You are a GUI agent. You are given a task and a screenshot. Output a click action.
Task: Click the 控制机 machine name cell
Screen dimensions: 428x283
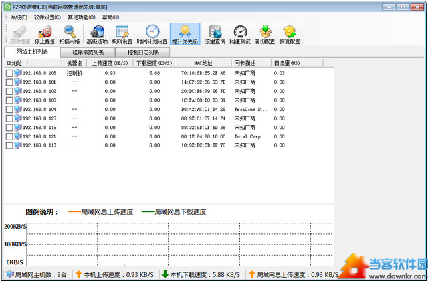point(74,73)
